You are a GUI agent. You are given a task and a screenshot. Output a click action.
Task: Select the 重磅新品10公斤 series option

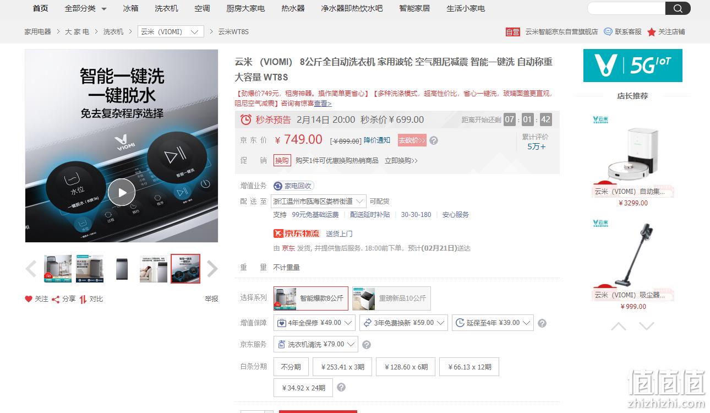coord(391,298)
